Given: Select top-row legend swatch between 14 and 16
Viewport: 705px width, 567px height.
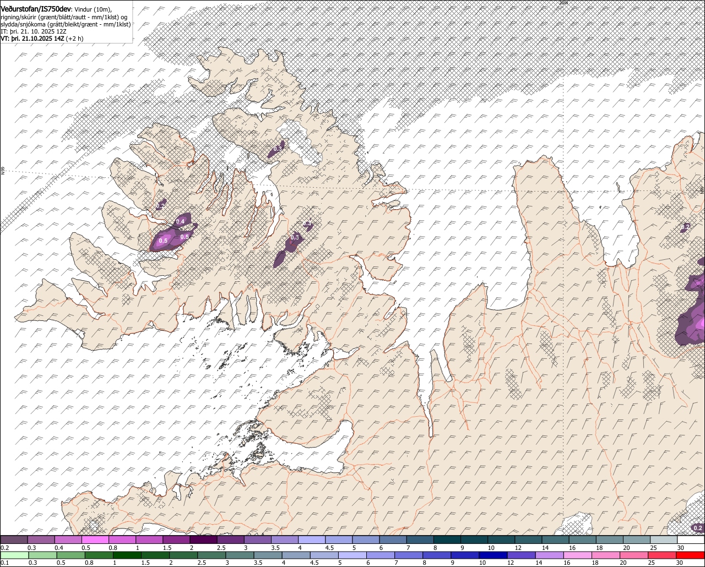Looking at the screenshot, I should (555, 539).
